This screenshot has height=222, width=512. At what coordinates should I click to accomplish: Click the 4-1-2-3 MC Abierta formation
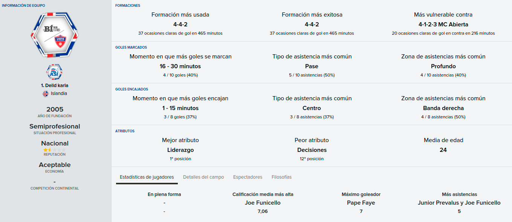[x=443, y=24]
